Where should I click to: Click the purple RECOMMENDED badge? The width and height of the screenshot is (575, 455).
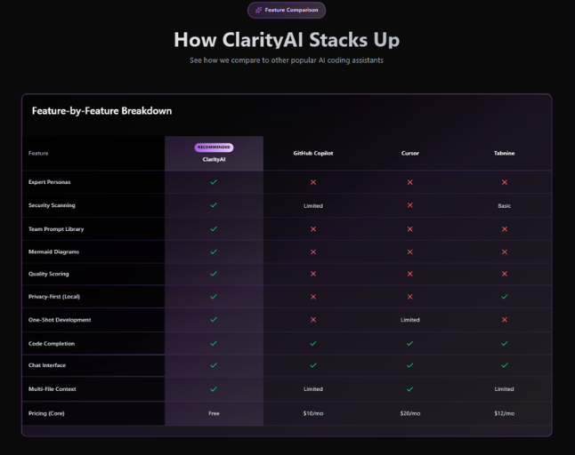point(214,148)
